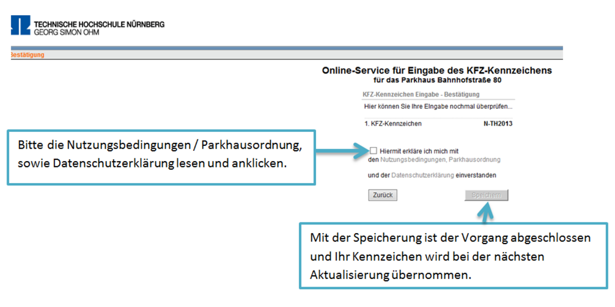This screenshot has width=615, height=307.
Task: Click the '1. KFZ-Kennzeichen' label
Action: (x=393, y=124)
